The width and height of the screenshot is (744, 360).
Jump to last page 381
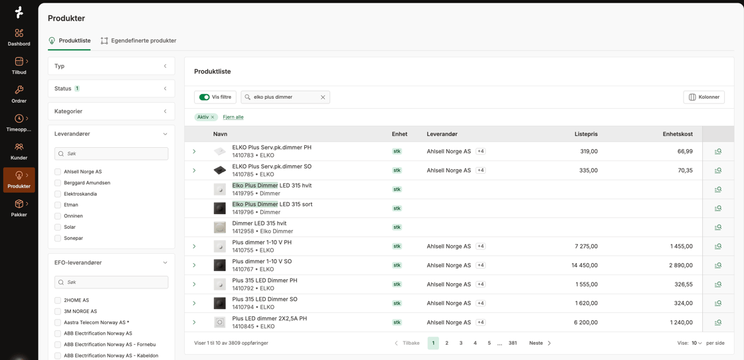tap(512, 343)
